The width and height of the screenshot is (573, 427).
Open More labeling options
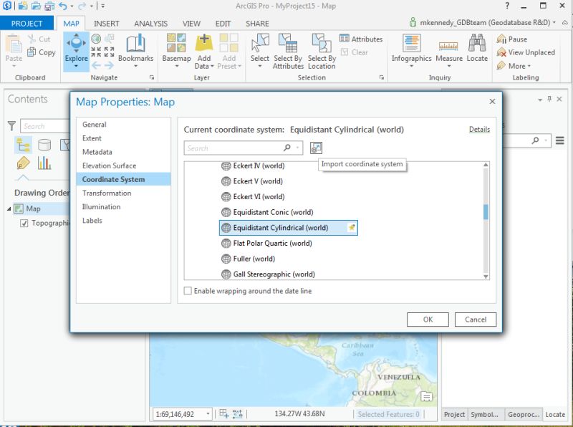(x=514, y=66)
